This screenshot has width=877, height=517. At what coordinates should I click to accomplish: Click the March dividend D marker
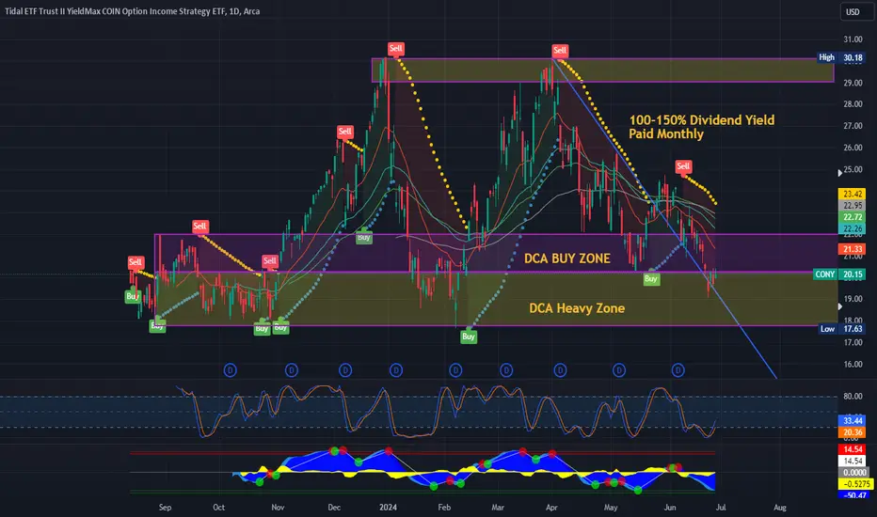(506, 370)
